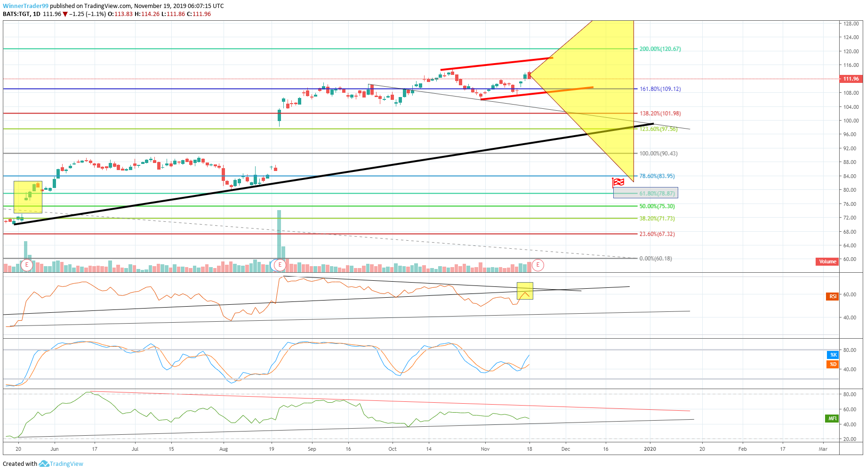This screenshot has height=472, width=866.
Task: Click the 2020 label on the date axis
Action: pos(650,449)
